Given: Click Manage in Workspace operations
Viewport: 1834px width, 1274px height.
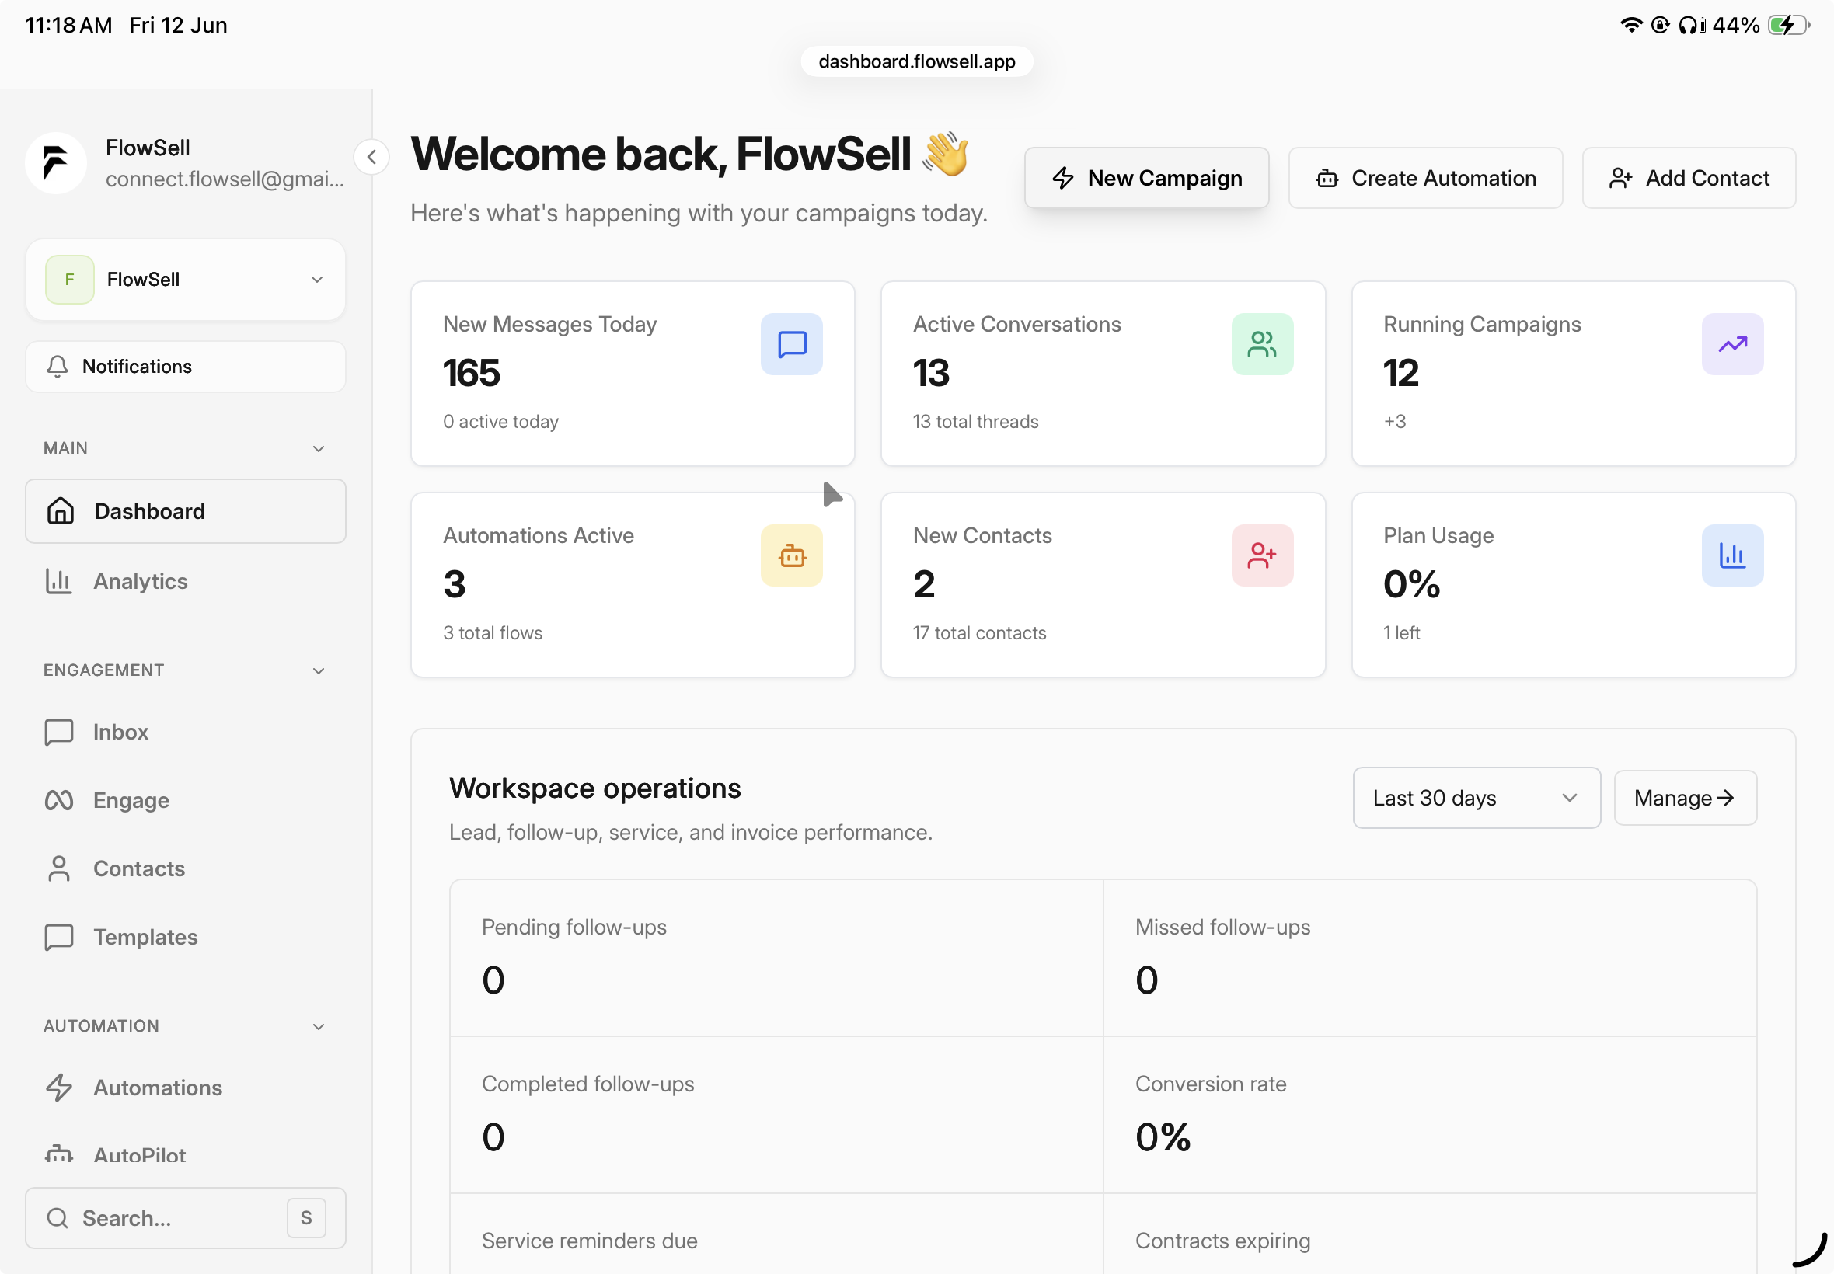Looking at the screenshot, I should coord(1685,799).
